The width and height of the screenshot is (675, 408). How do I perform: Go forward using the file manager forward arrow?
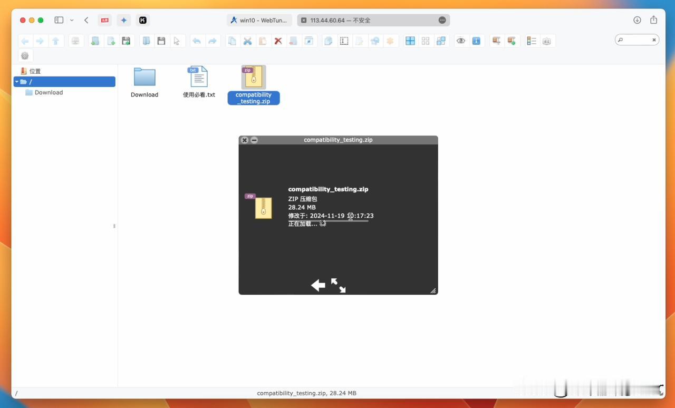pyautogui.click(x=40, y=41)
